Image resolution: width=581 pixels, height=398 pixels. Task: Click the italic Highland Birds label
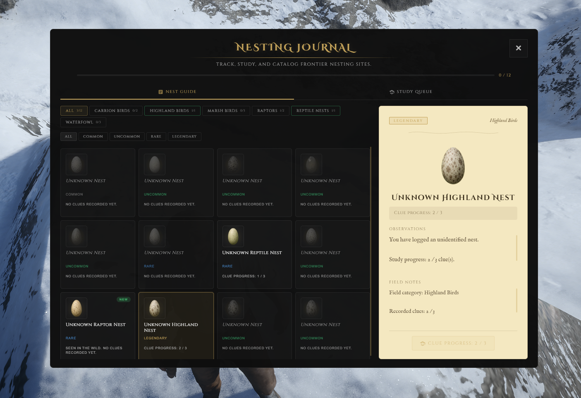pos(504,121)
